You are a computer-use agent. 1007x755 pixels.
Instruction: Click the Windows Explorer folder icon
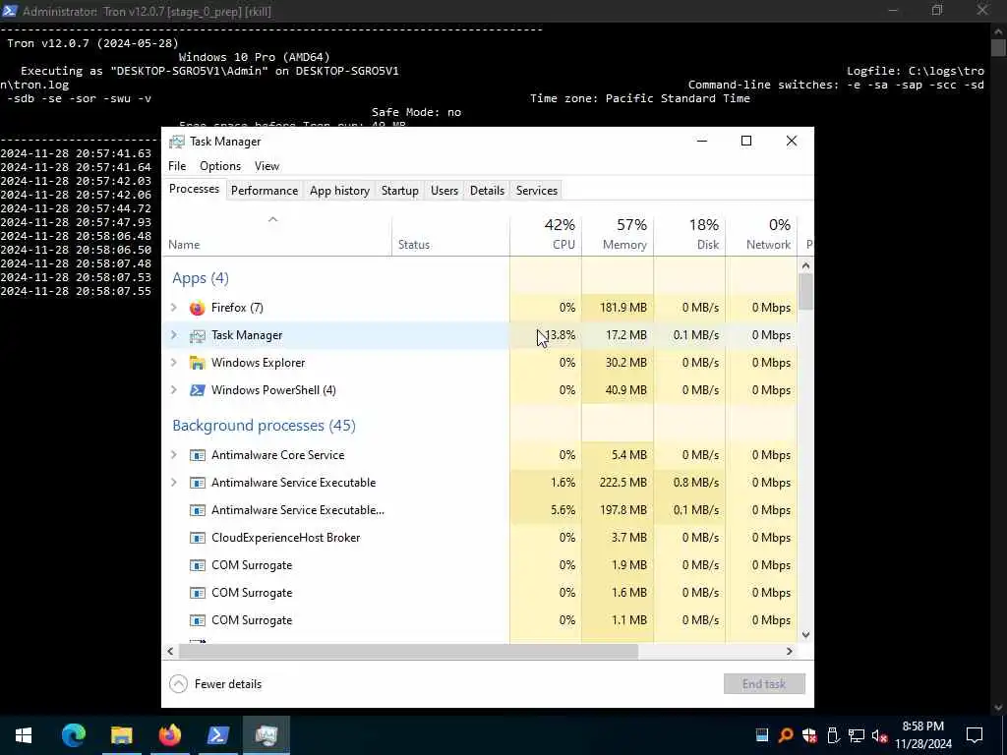click(197, 363)
